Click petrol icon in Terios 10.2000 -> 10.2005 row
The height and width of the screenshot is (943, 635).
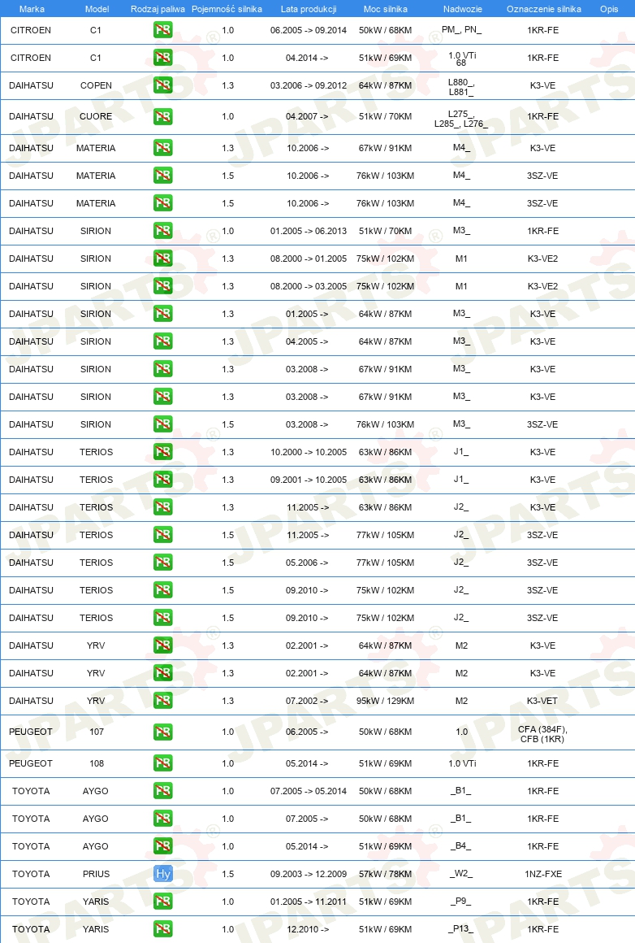162,452
